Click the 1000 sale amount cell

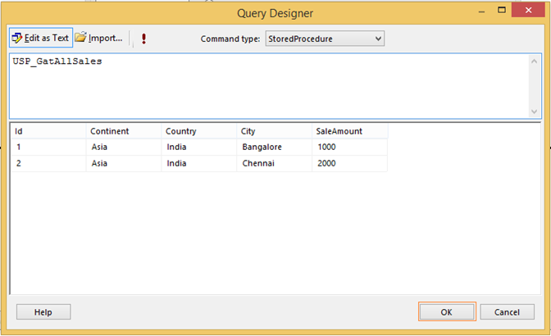point(349,148)
